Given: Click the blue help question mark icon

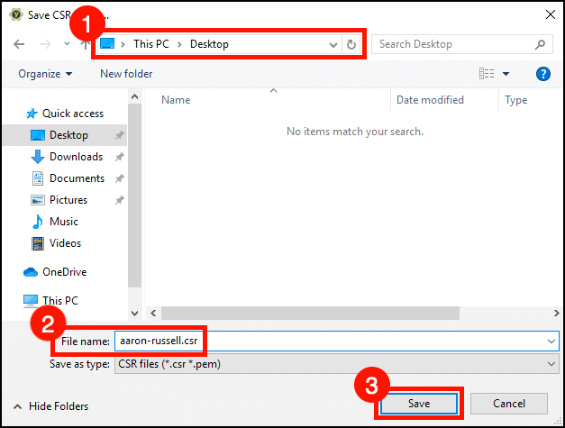Looking at the screenshot, I should point(542,74).
